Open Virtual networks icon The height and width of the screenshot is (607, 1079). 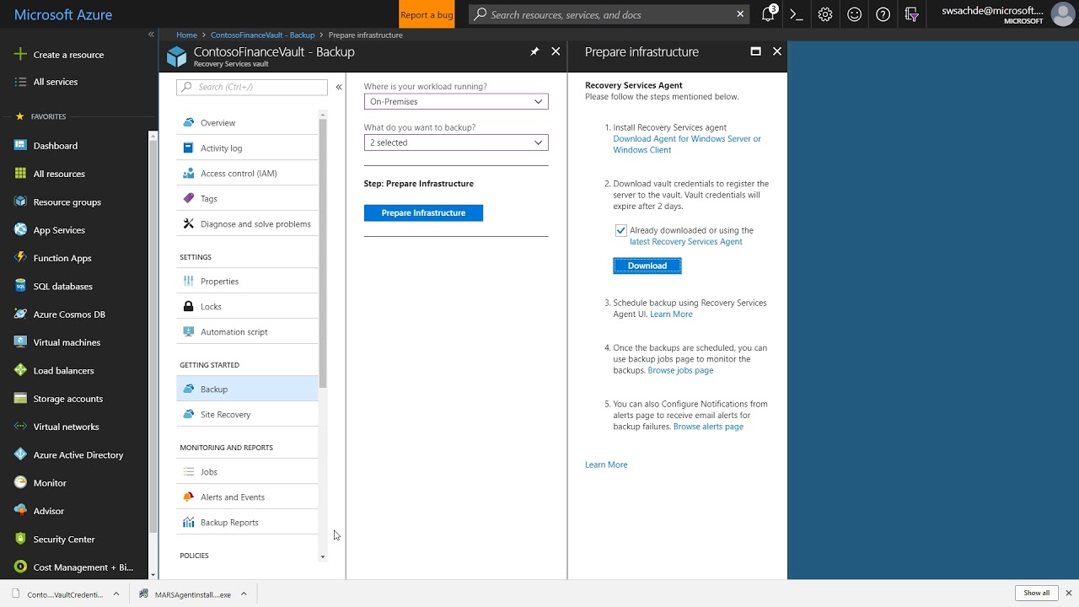[x=20, y=427]
